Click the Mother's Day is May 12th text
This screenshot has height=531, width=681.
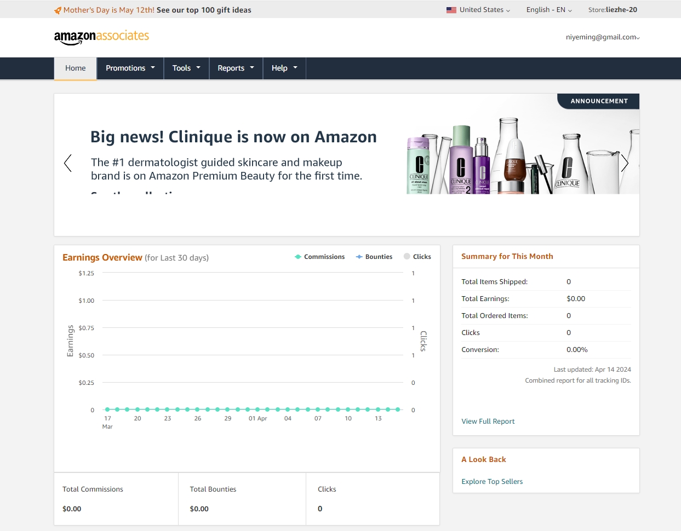coord(109,10)
